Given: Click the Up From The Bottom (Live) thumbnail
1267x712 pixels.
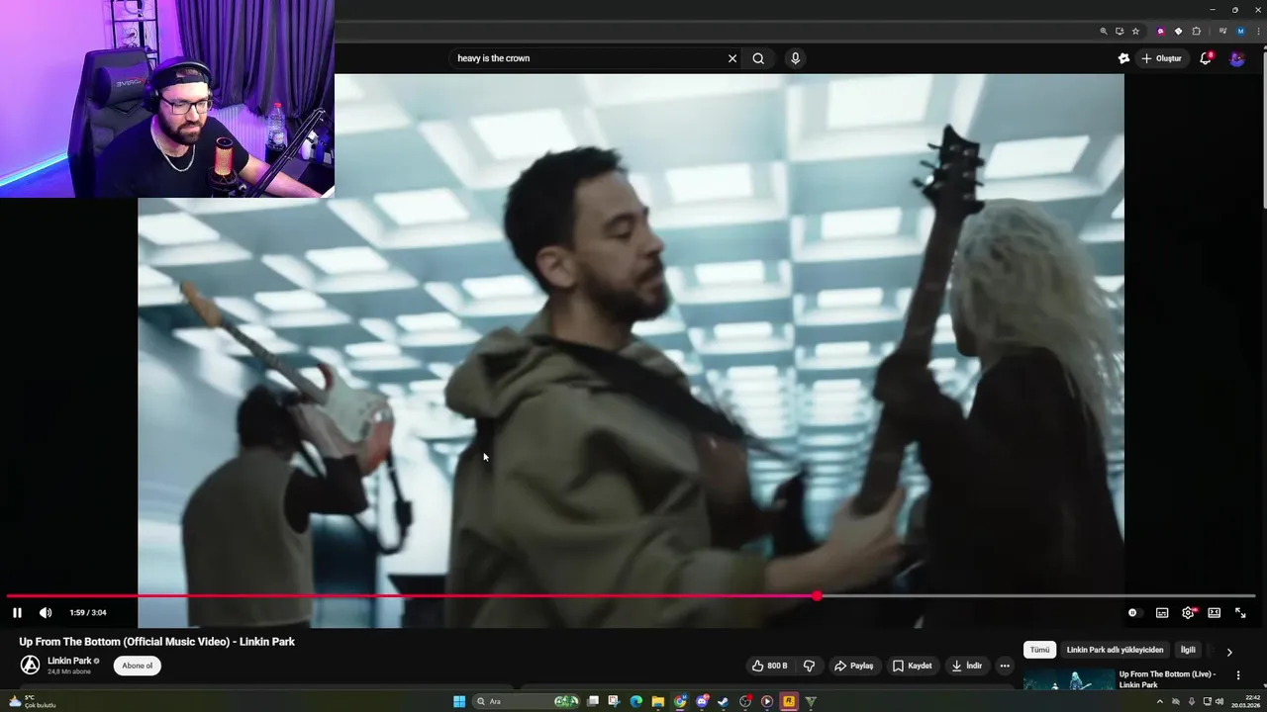Looking at the screenshot, I should 1068,680.
